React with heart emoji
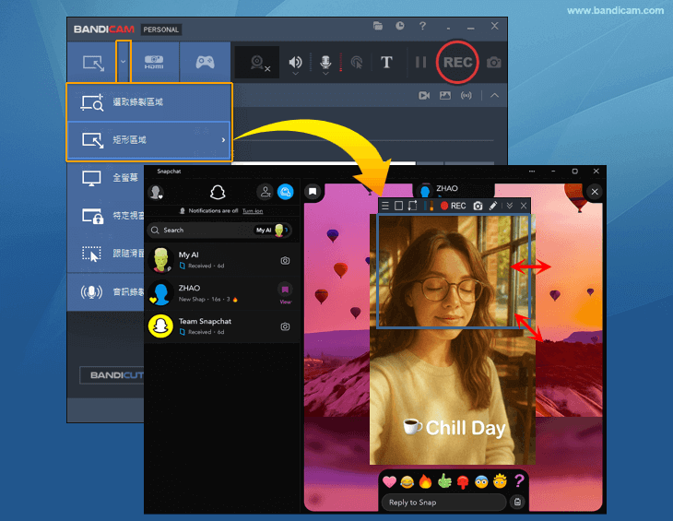The height and width of the screenshot is (521, 673). point(389,482)
